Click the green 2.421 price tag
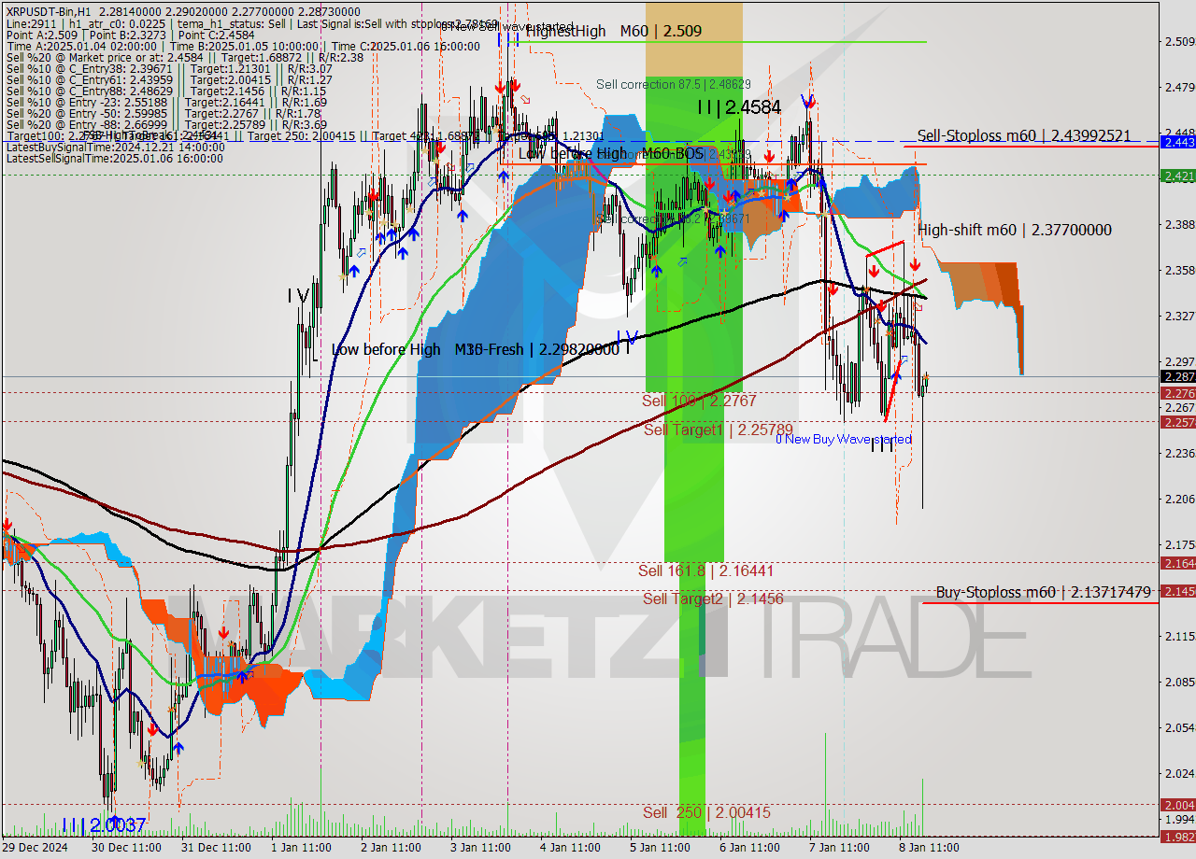Viewport: 1196px width, 859px height. (1177, 176)
